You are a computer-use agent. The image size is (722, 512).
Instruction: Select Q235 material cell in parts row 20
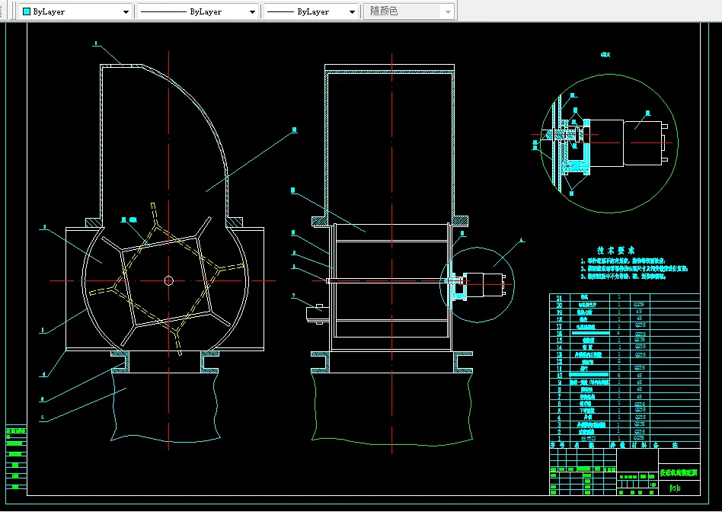pyautogui.click(x=639, y=305)
